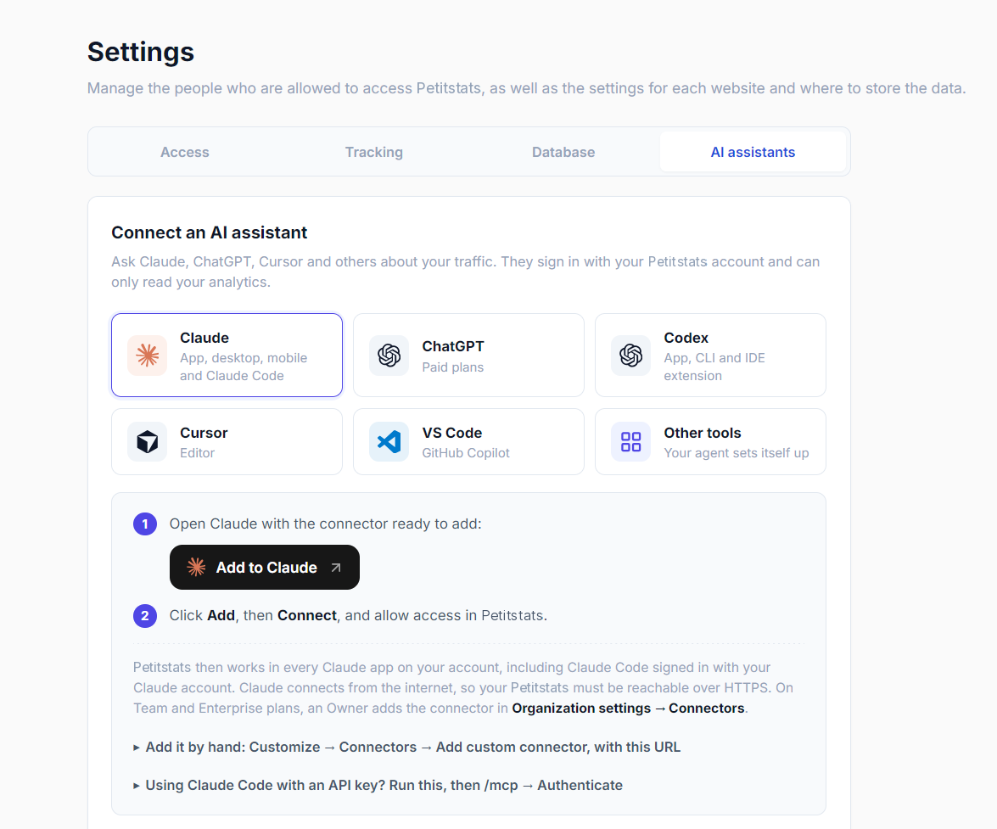The height and width of the screenshot is (829, 997).
Task: Expand the Using Claude Code with an API key triangle
Action: 136,786
